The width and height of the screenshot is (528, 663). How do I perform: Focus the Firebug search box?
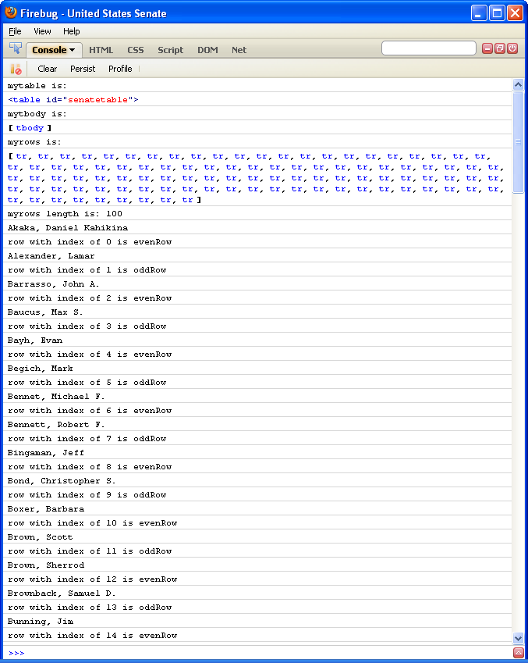[429, 48]
